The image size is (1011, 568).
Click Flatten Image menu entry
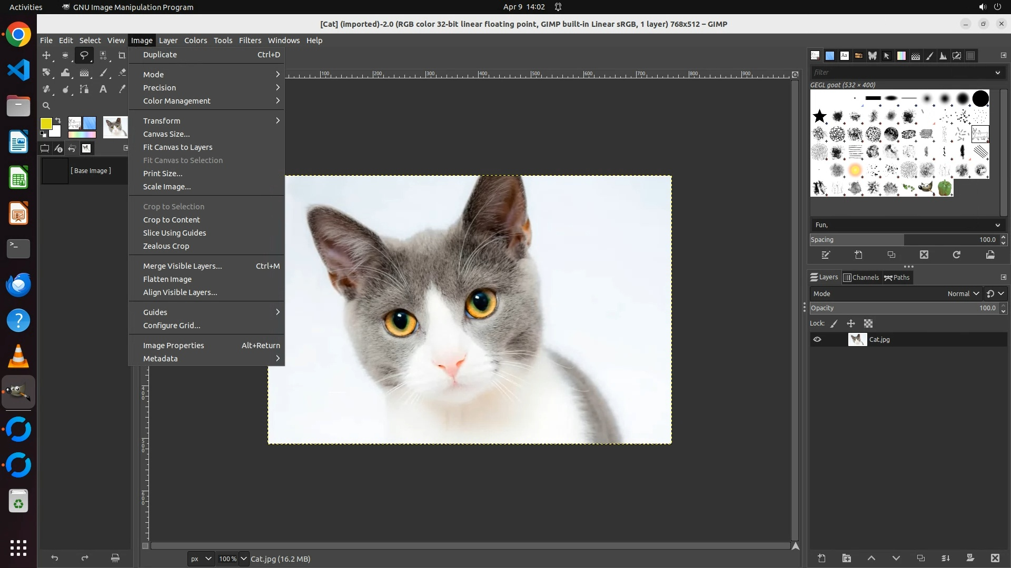(167, 279)
